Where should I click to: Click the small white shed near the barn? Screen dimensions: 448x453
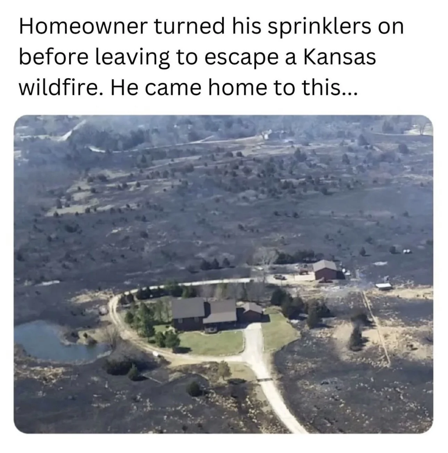383,287
